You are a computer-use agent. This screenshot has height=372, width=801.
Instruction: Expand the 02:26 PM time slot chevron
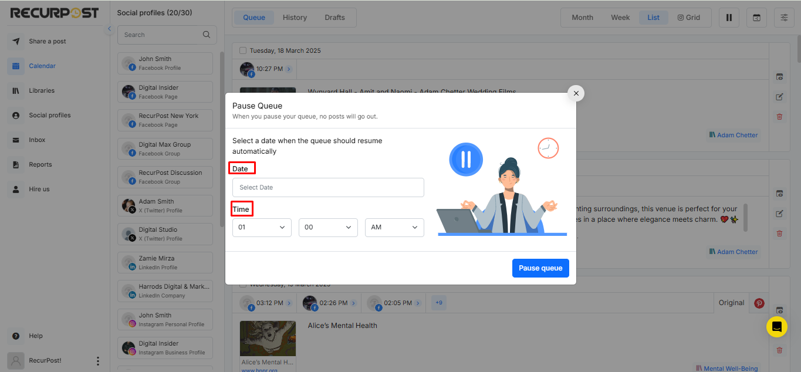point(353,303)
